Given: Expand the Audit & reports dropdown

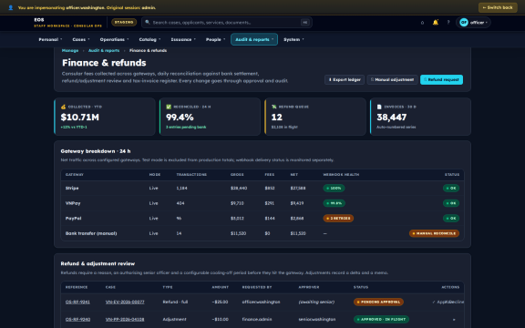Looking at the screenshot, I should [254, 39].
